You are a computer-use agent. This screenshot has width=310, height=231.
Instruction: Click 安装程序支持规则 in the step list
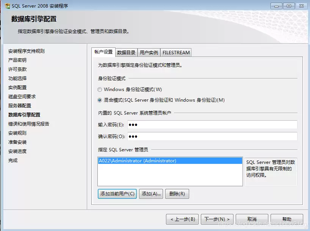point(27,51)
